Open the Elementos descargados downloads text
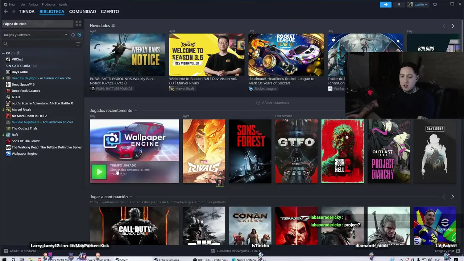Viewport: 464px width, 261px height. (239, 251)
